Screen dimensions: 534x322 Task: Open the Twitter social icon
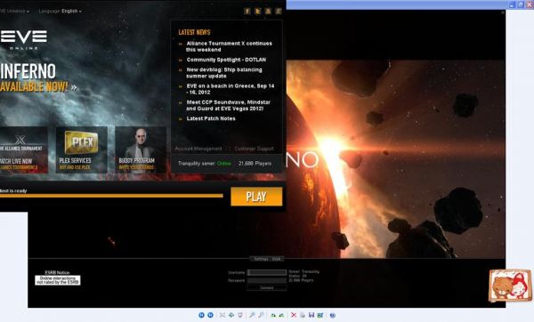258,12
